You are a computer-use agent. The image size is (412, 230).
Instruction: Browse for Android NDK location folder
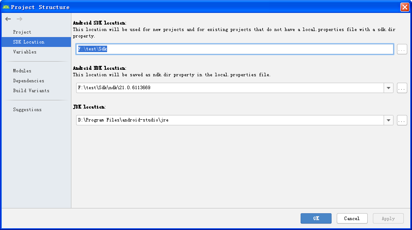402,88
